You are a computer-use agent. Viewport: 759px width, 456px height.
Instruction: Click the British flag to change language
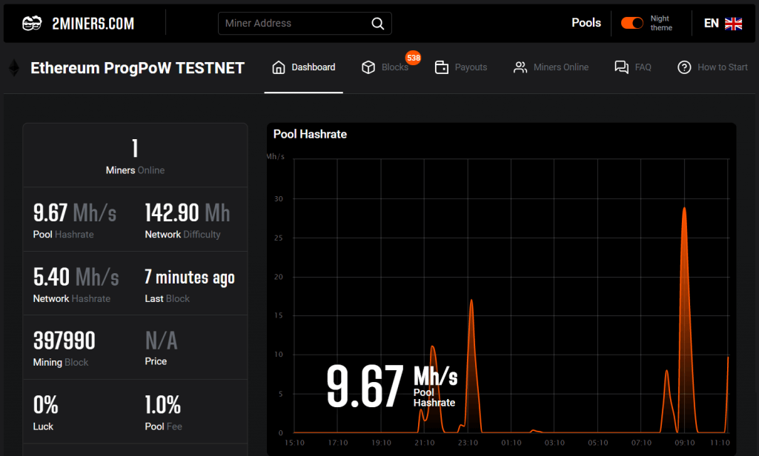click(x=733, y=23)
